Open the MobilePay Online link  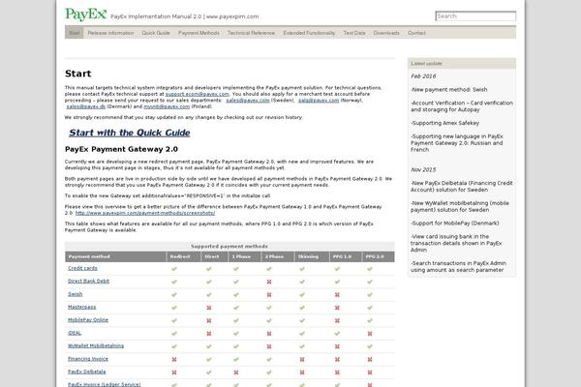(x=88, y=320)
